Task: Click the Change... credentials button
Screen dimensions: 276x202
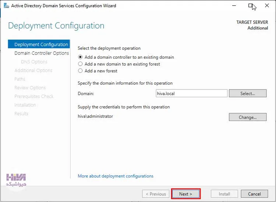Action: [248, 117]
